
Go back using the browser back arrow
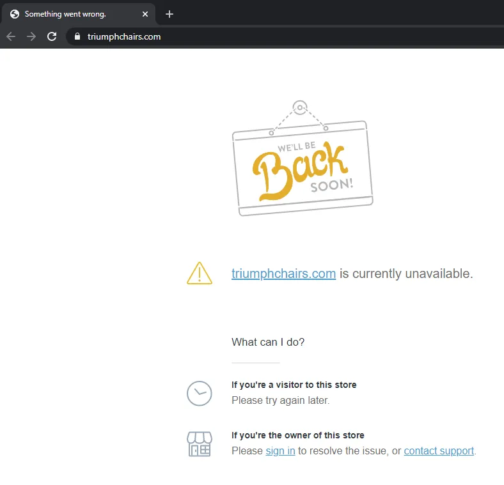11,36
